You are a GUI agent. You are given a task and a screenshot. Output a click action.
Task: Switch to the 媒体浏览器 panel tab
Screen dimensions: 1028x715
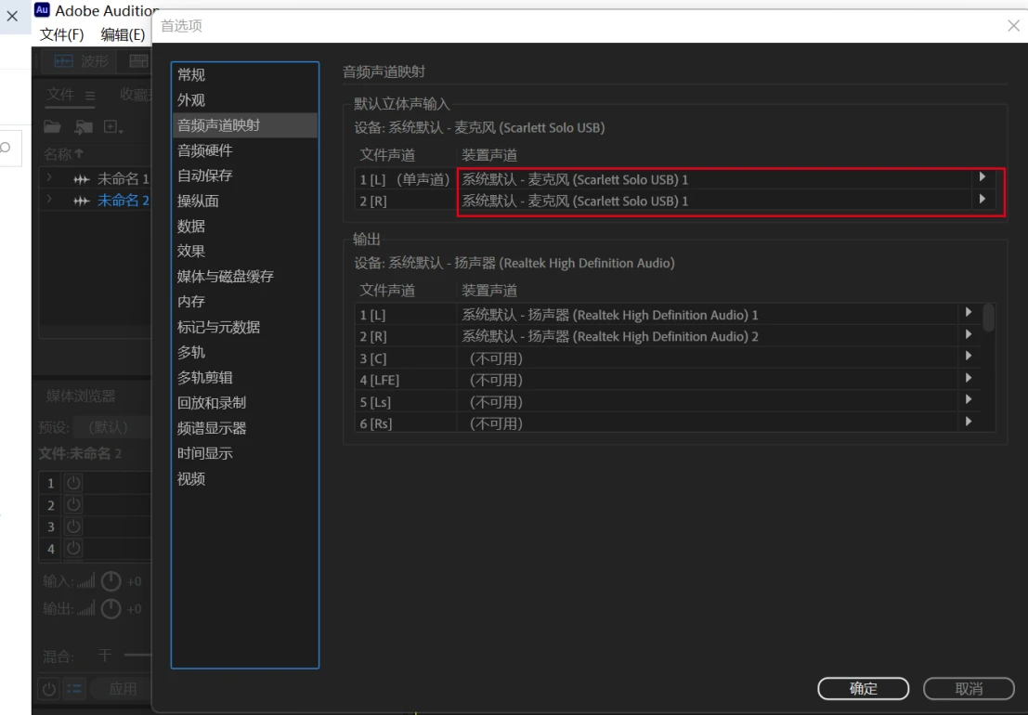tap(81, 396)
